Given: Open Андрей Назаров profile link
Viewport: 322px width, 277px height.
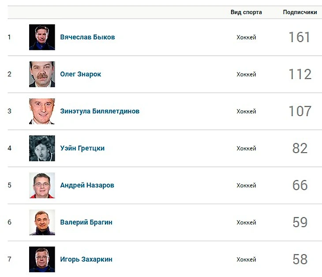Looking at the screenshot, I should (87, 185).
